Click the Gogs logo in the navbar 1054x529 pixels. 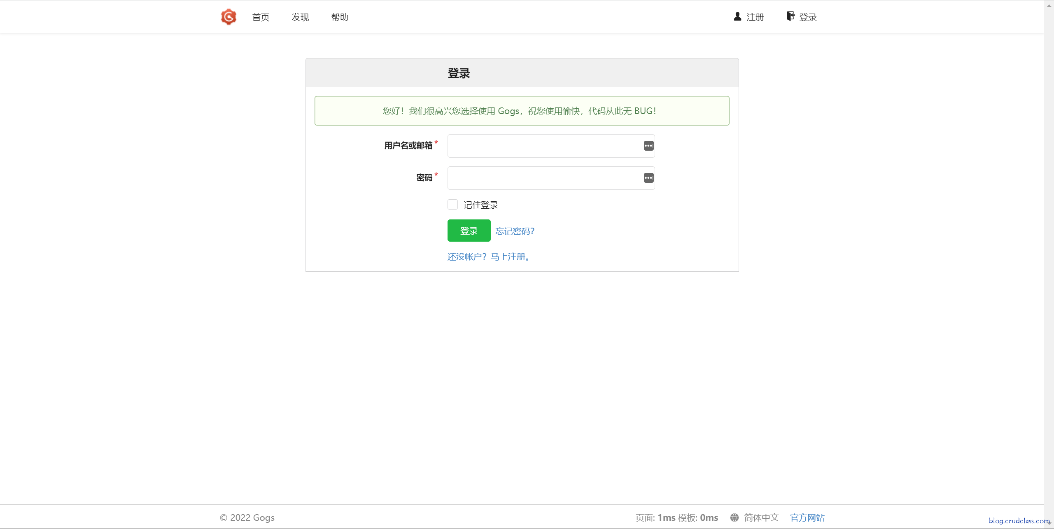coord(229,16)
